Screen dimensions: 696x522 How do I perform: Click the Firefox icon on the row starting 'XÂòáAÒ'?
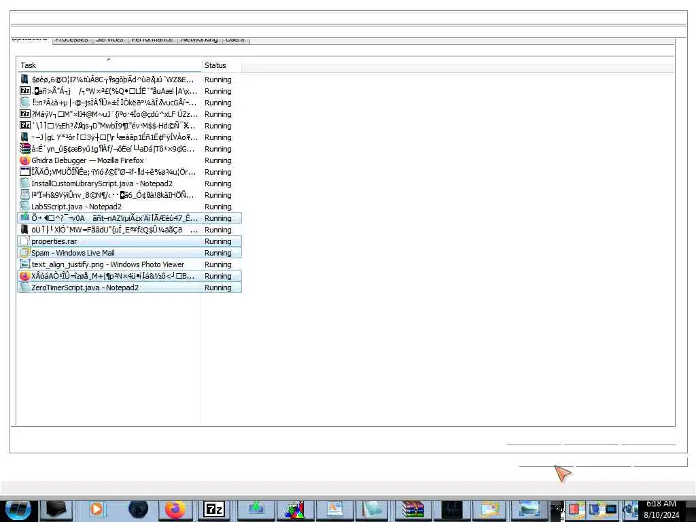pos(25,276)
